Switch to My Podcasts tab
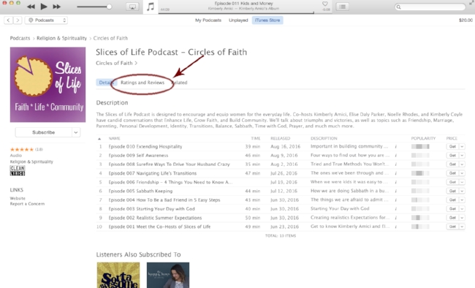 pos(208,20)
